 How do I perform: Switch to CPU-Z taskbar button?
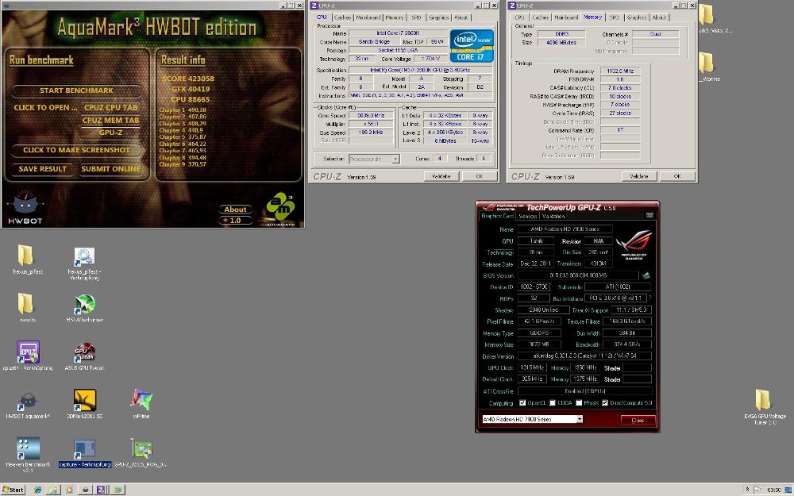pos(102,490)
